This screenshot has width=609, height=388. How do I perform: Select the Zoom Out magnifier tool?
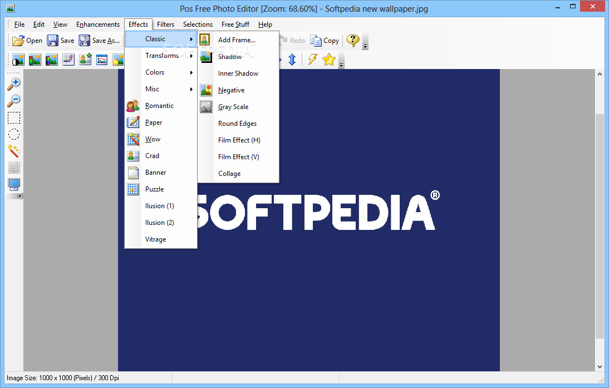(14, 101)
